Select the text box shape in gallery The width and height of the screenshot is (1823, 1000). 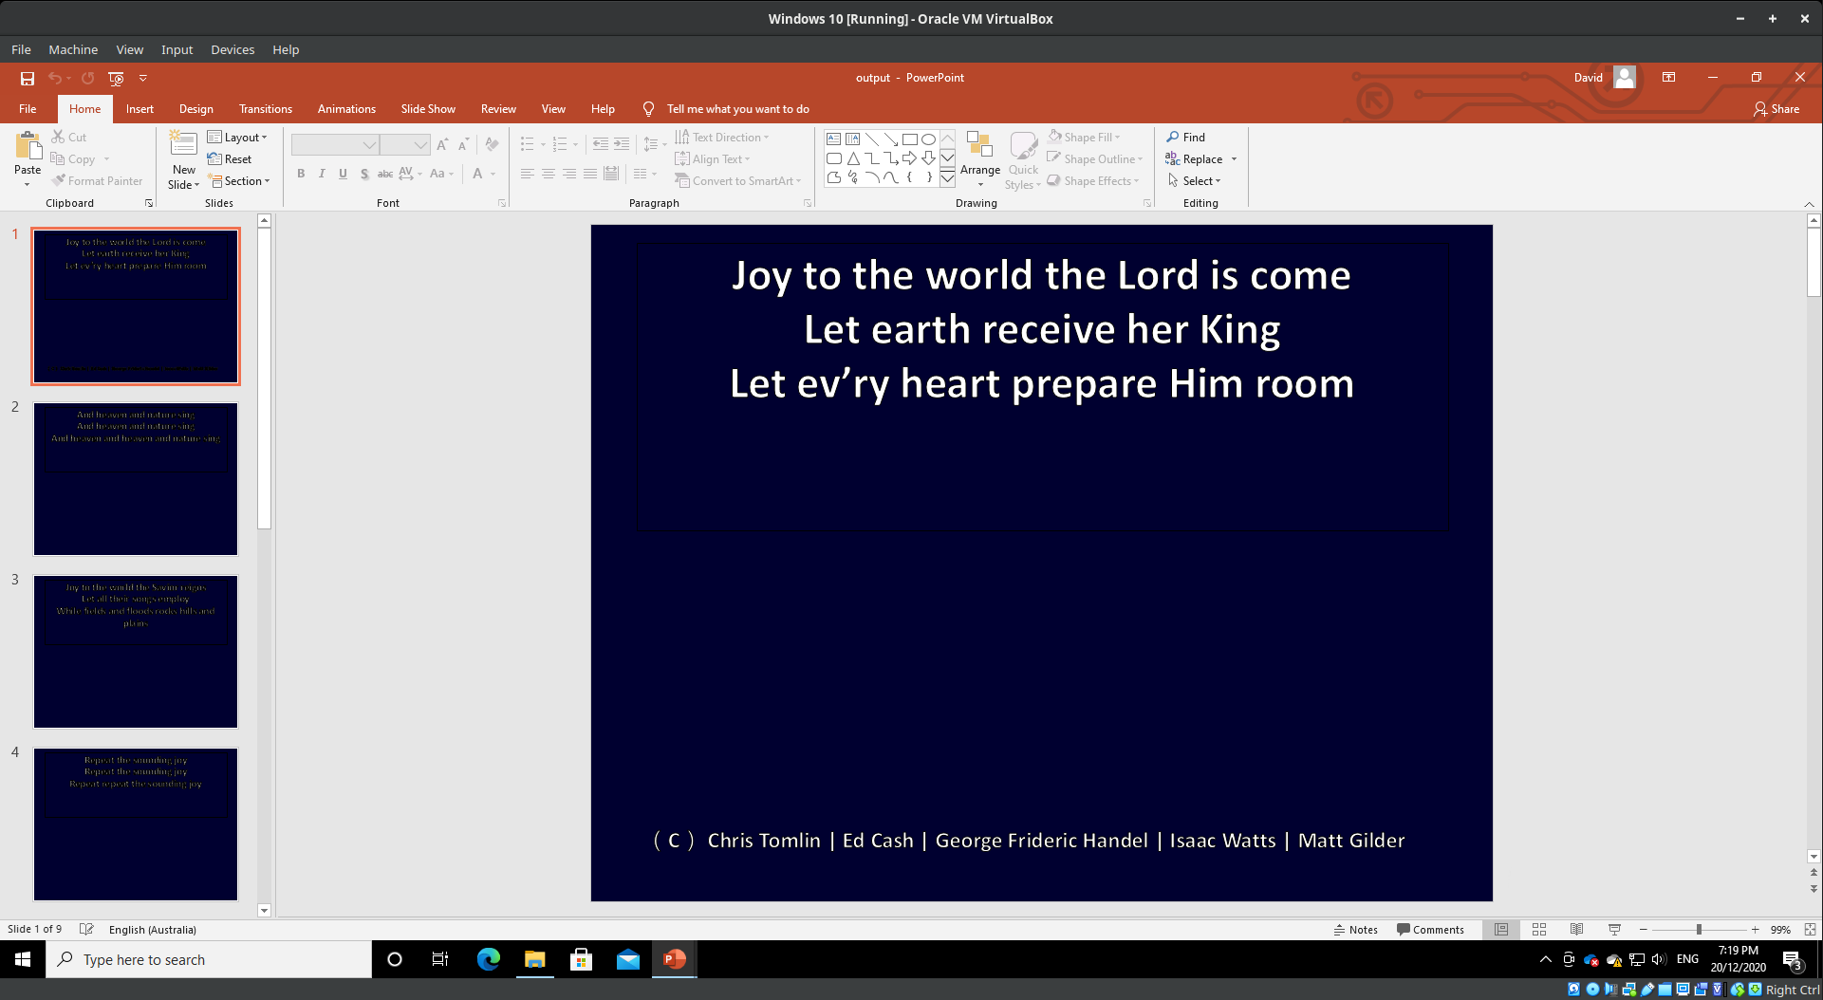(833, 139)
